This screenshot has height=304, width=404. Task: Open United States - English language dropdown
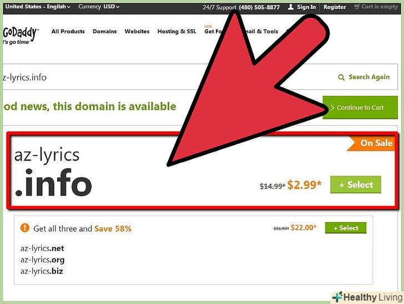click(x=38, y=7)
